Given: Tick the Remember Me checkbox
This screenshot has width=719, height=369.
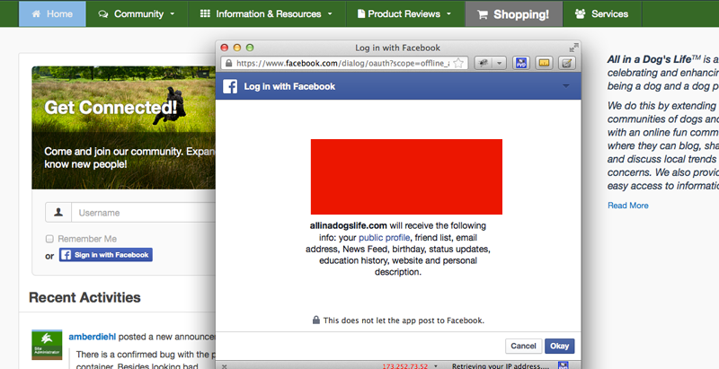Looking at the screenshot, I should click(49, 239).
